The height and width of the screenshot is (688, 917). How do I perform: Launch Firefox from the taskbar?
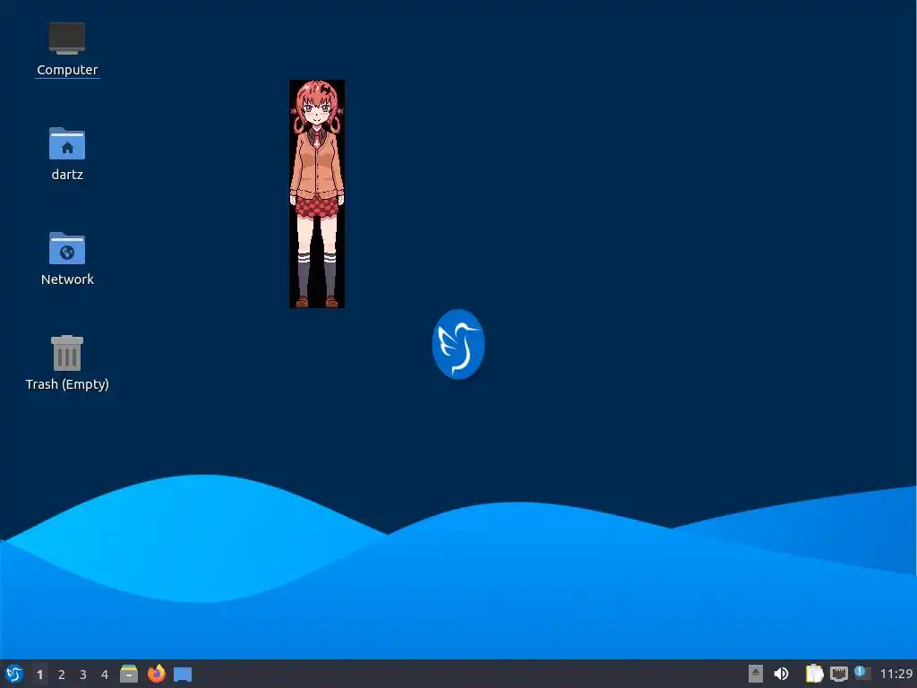156,674
